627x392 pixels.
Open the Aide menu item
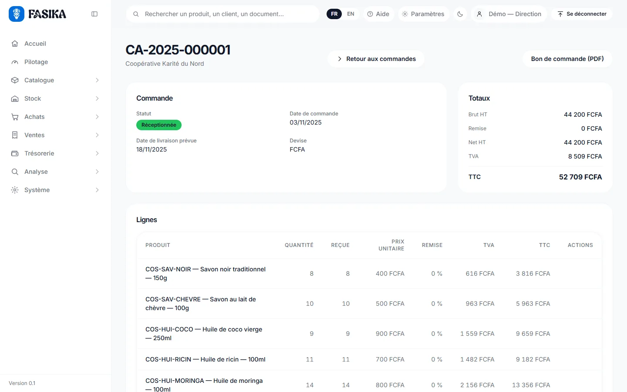[x=378, y=14]
